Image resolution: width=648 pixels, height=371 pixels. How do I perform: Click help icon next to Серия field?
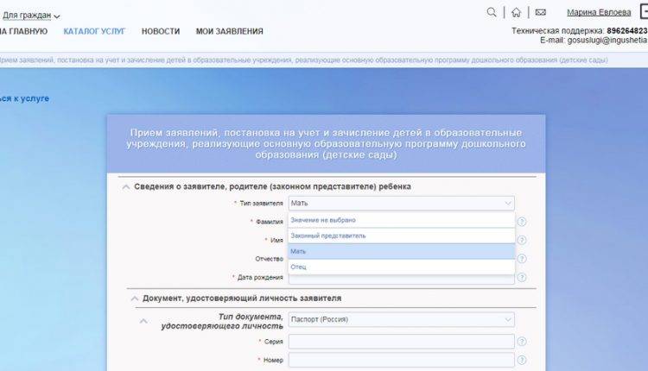pos(522,342)
